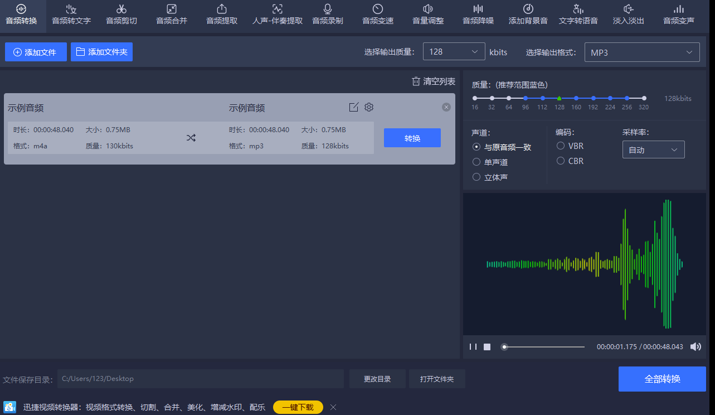Open 采样率 自动 dropdown
The height and width of the screenshot is (415, 715).
point(653,149)
